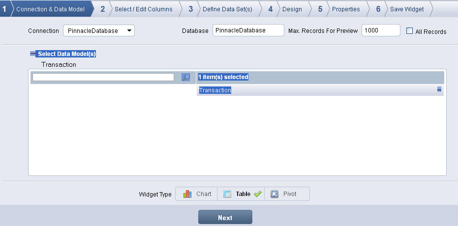This screenshot has width=458, height=226.
Task: Click the Database name text field
Action: (x=248, y=30)
